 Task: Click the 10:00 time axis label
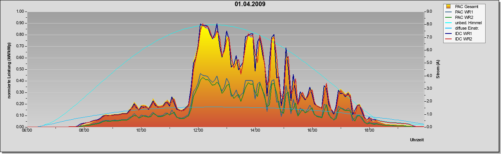[x=141, y=131]
